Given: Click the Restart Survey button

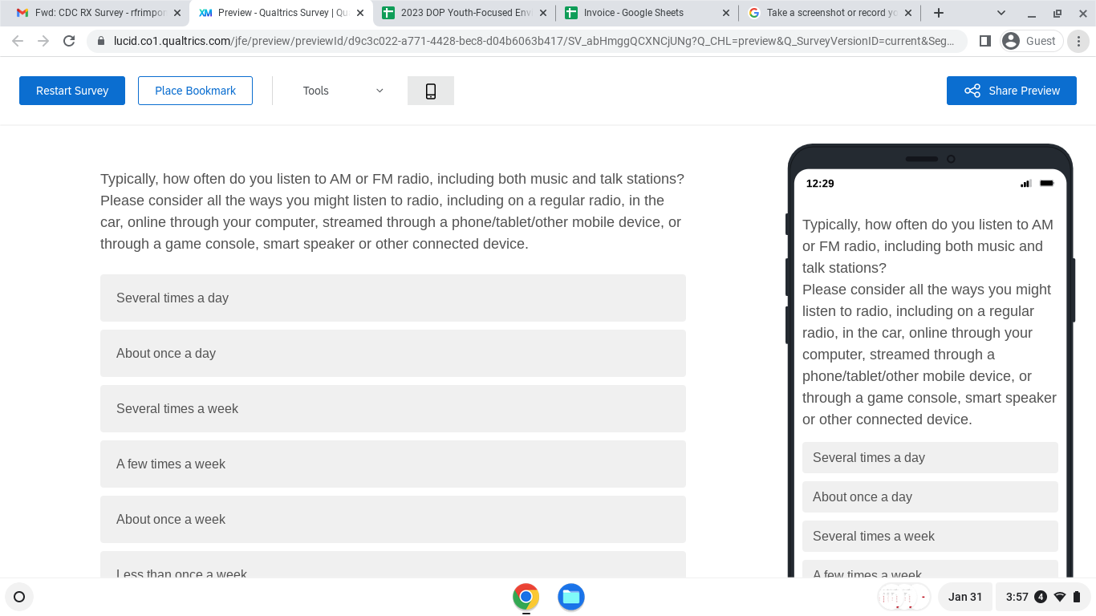Looking at the screenshot, I should pos(72,91).
